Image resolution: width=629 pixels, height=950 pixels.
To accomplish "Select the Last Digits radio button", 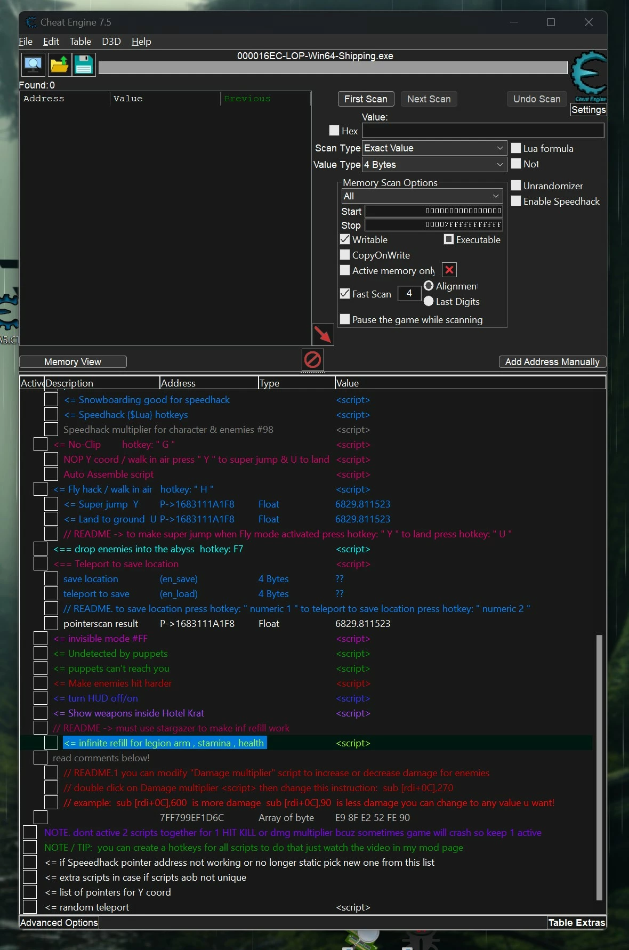I will 429,301.
